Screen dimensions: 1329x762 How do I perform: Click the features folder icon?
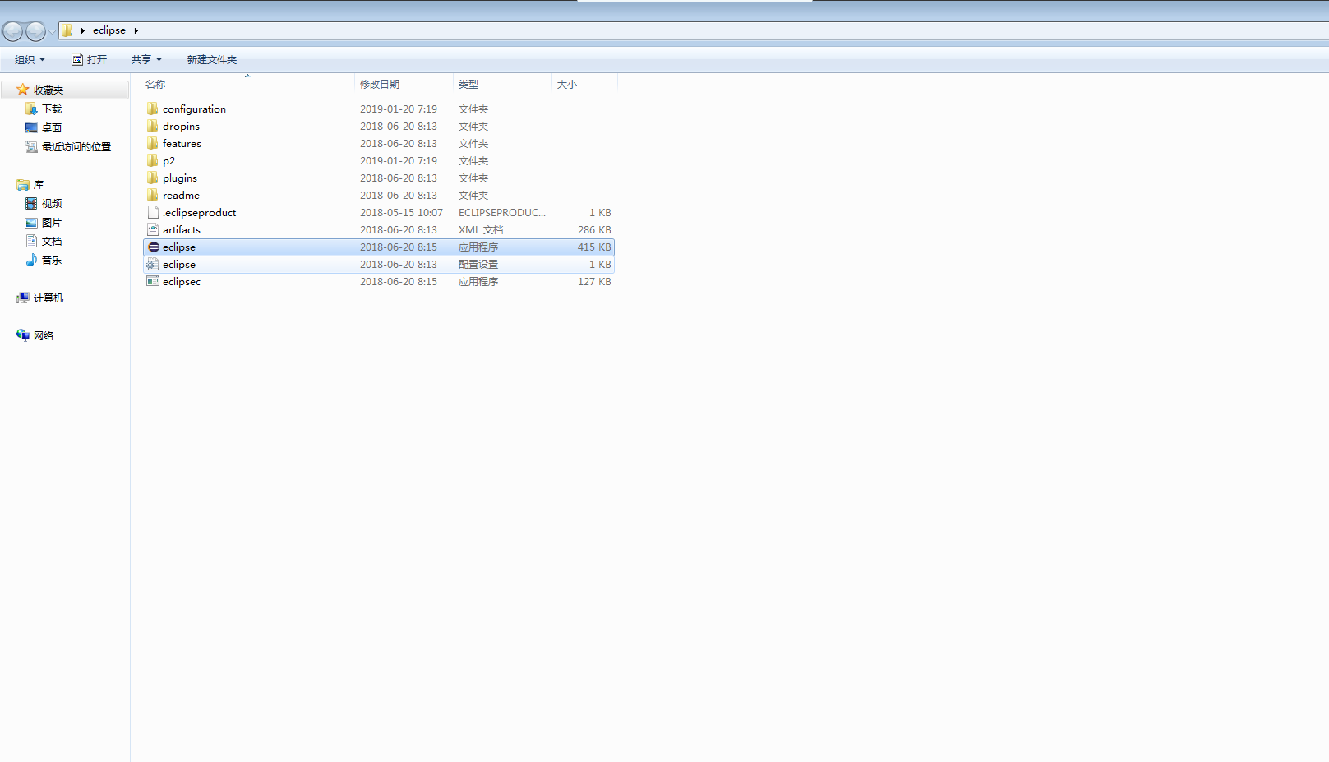tap(153, 143)
